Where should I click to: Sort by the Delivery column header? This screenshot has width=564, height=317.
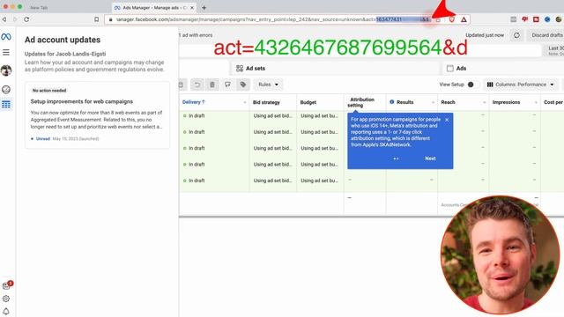click(x=194, y=102)
